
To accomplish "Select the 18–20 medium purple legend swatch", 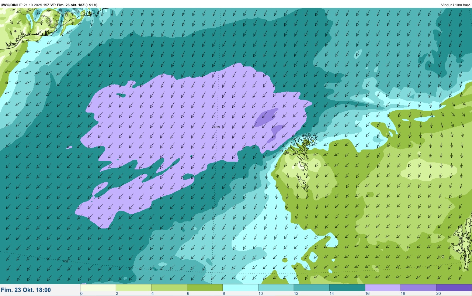I will click(x=418, y=288).
